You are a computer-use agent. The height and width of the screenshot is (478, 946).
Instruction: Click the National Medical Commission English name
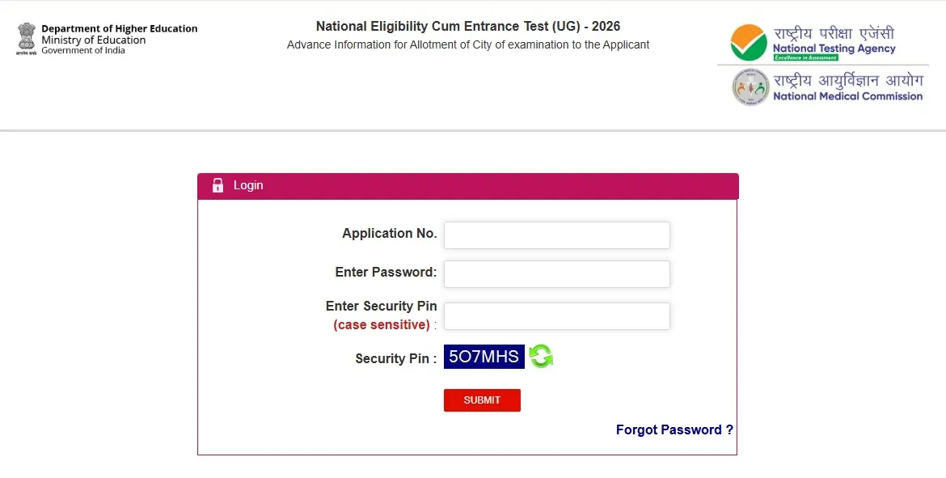[847, 96]
